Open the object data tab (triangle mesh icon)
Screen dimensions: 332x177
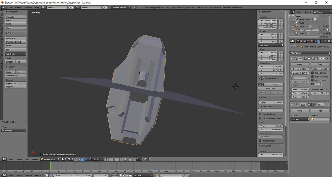coord(322,41)
